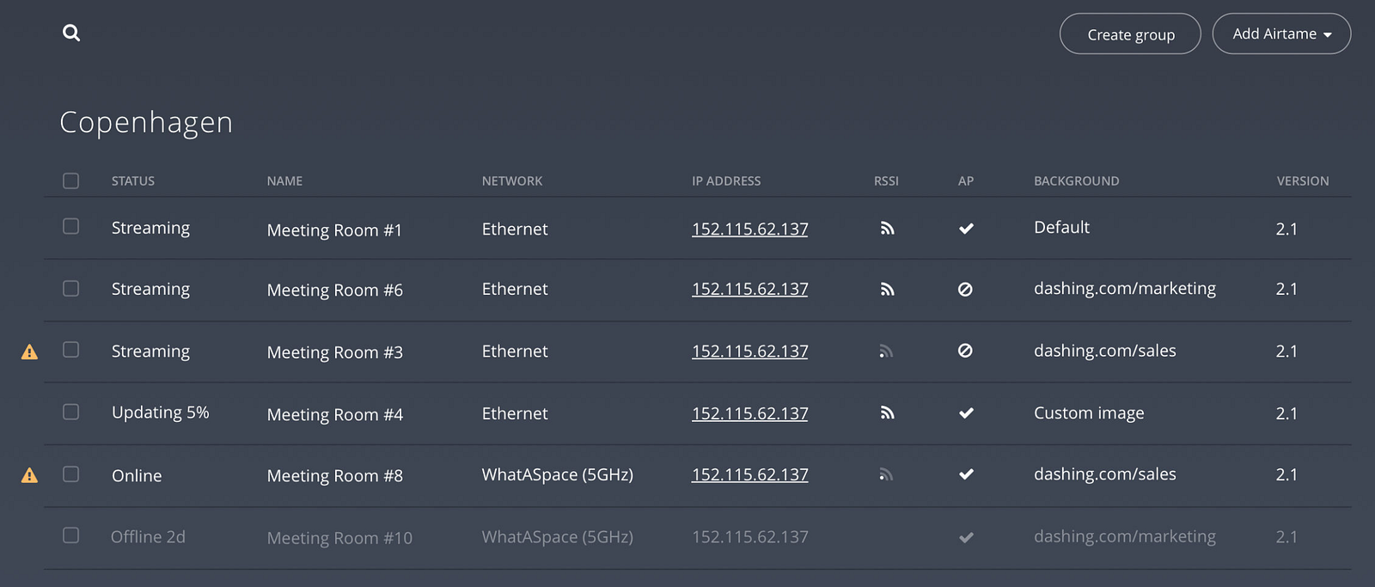The width and height of the screenshot is (1375, 587).
Task: Click AP disabled icon for Meeting Room #6
Action: coord(965,290)
